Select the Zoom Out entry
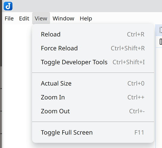This screenshot has height=148, width=162. (93, 111)
